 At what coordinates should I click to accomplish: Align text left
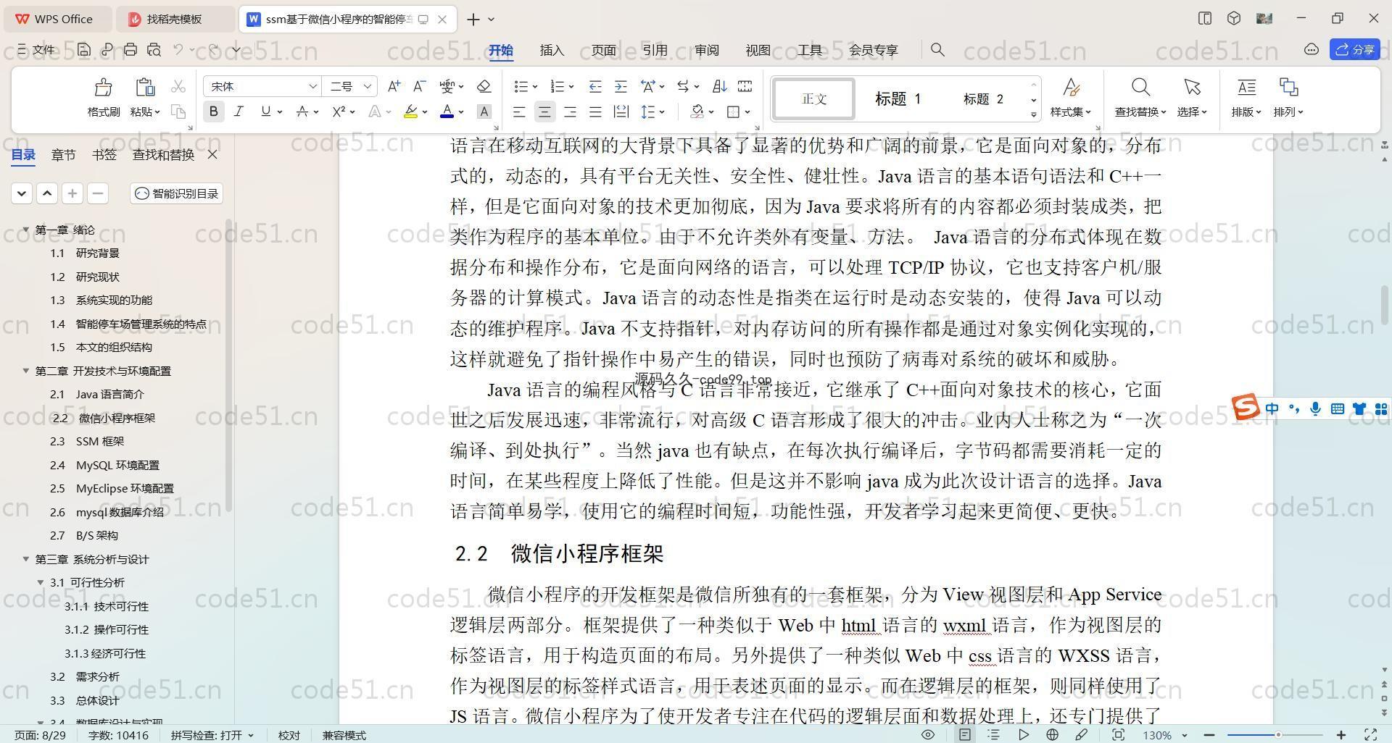coord(519,112)
